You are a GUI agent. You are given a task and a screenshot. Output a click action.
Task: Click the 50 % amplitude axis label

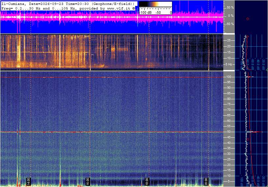[x=230, y=8]
